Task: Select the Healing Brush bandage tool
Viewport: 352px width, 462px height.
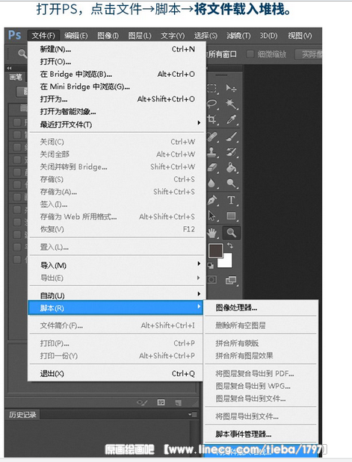Action: (x=212, y=137)
